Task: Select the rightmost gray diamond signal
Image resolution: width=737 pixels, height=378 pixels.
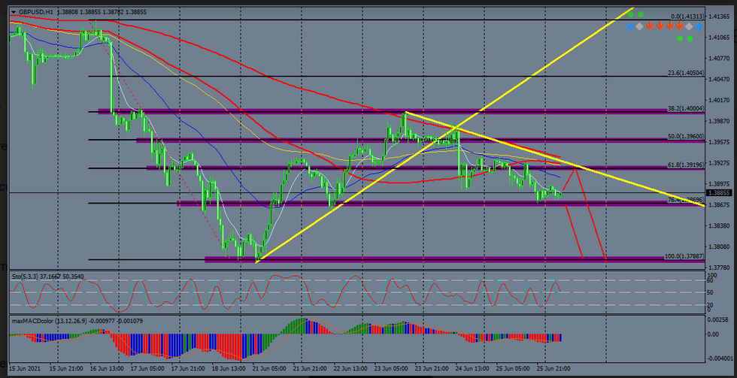Action: tap(689, 26)
